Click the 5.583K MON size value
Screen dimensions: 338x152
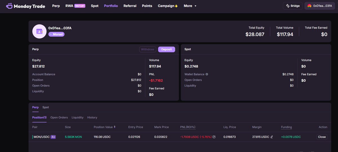(x=73, y=137)
